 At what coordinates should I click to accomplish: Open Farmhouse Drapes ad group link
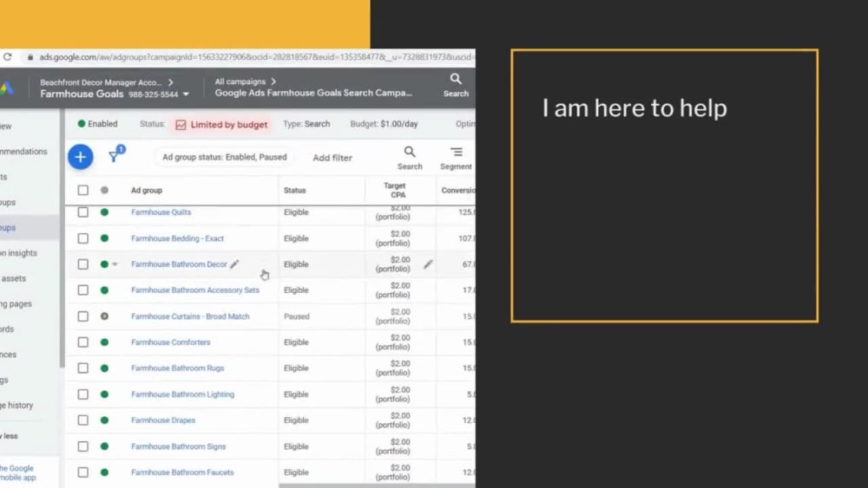[163, 420]
